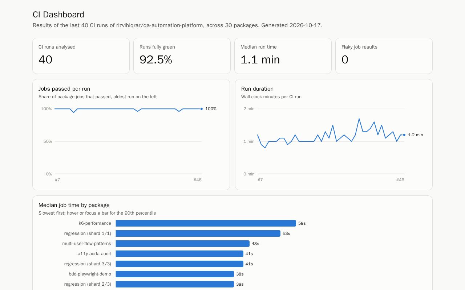The height and width of the screenshot is (290, 465).
Task: Click the 'Flaky job results' card label
Action: pos(359,47)
